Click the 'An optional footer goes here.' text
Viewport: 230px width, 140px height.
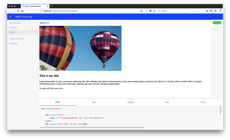pos(51,88)
